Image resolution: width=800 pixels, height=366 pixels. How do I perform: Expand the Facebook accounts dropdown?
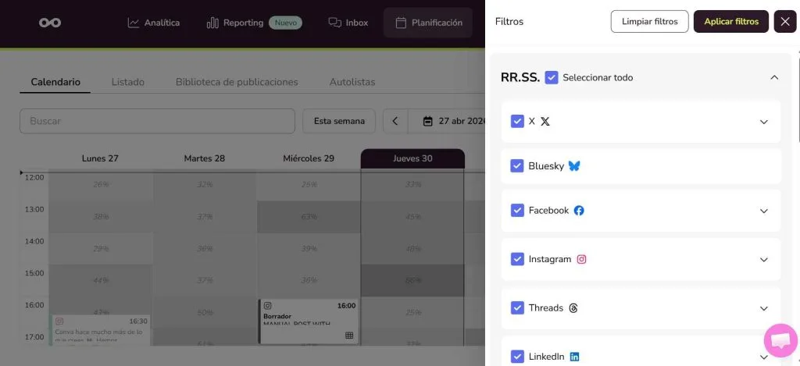click(764, 211)
